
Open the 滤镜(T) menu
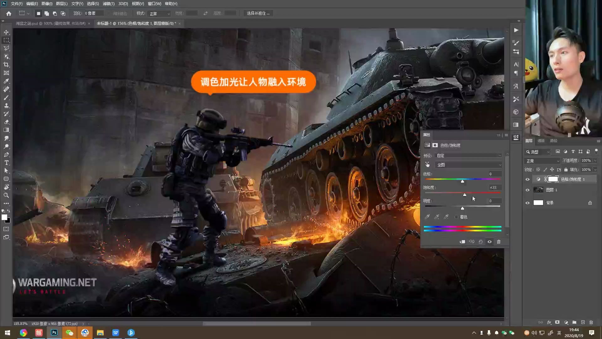(108, 4)
